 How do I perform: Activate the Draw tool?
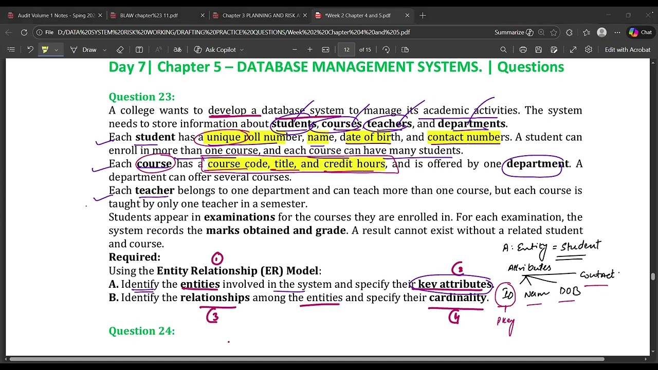83,50
